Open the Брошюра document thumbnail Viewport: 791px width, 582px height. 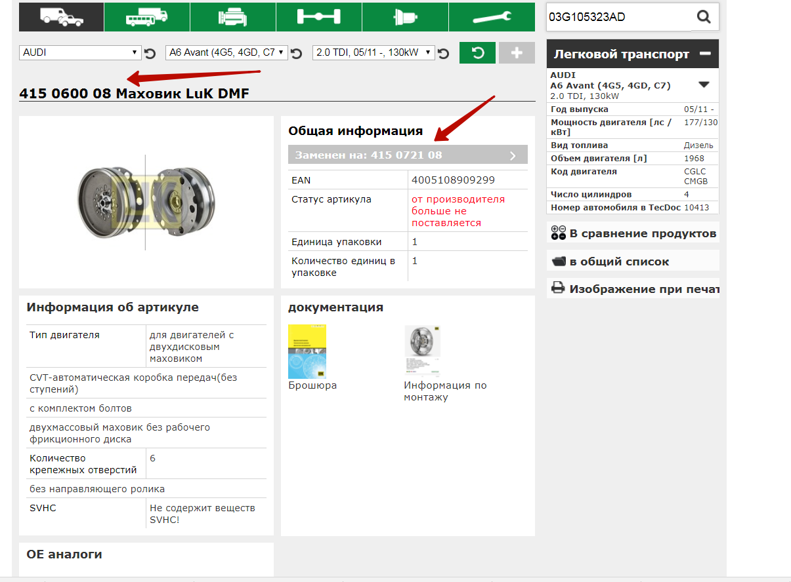(307, 352)
